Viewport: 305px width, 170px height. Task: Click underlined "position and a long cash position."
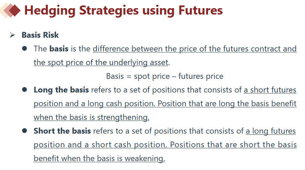(x=94, y=103)
